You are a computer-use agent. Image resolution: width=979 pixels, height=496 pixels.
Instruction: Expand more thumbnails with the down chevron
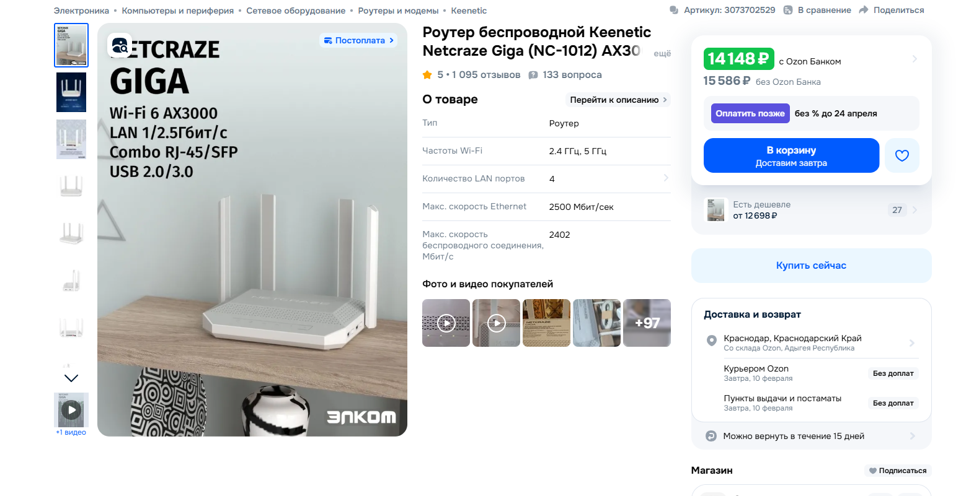[71, 378]
